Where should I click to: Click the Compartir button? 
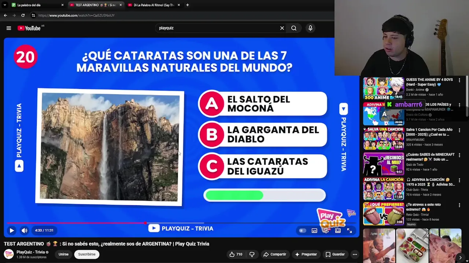[274, 254]
